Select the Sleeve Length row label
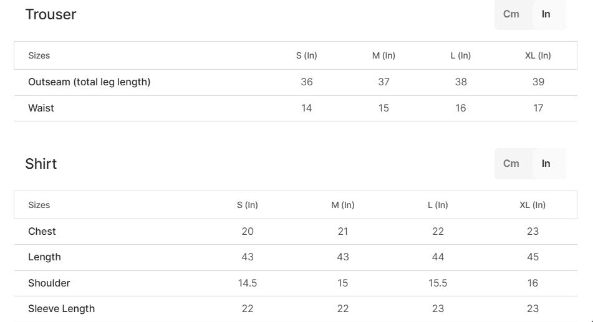Screen dimensions: 593x322 click(62, 308)
